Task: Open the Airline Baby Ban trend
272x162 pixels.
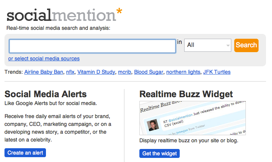Action: click(x=44, y=72)
